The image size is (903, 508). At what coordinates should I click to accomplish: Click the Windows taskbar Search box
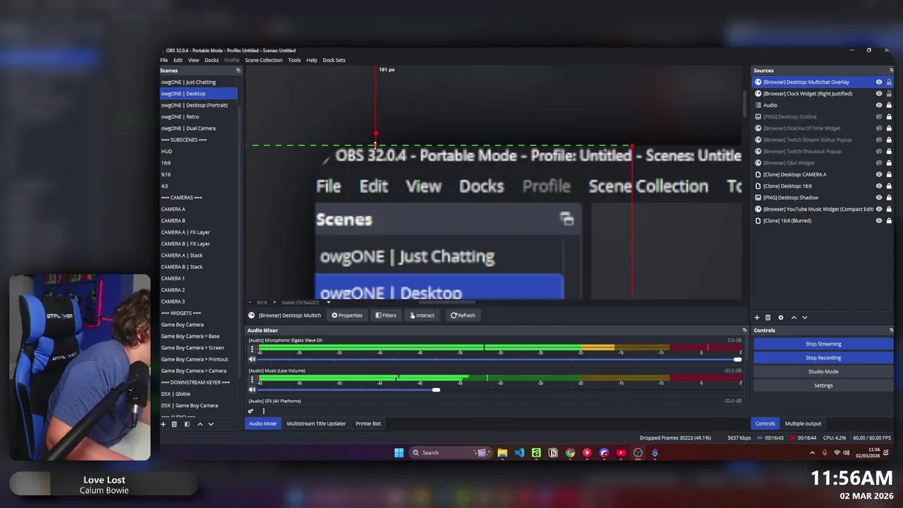tap(450, 453)
